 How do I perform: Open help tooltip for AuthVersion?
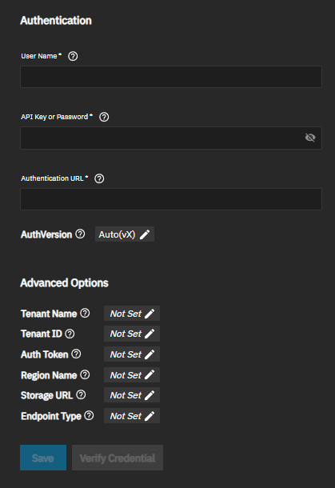80,234
